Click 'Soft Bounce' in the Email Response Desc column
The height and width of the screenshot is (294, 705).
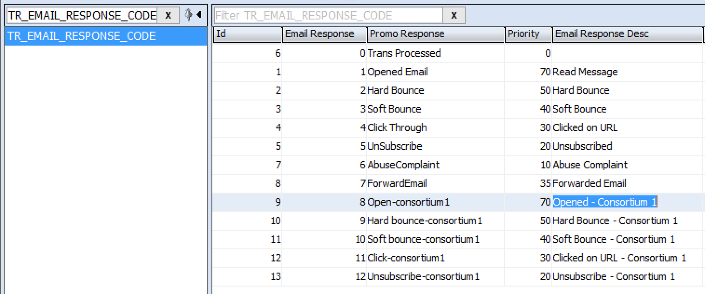click(627, 109)
